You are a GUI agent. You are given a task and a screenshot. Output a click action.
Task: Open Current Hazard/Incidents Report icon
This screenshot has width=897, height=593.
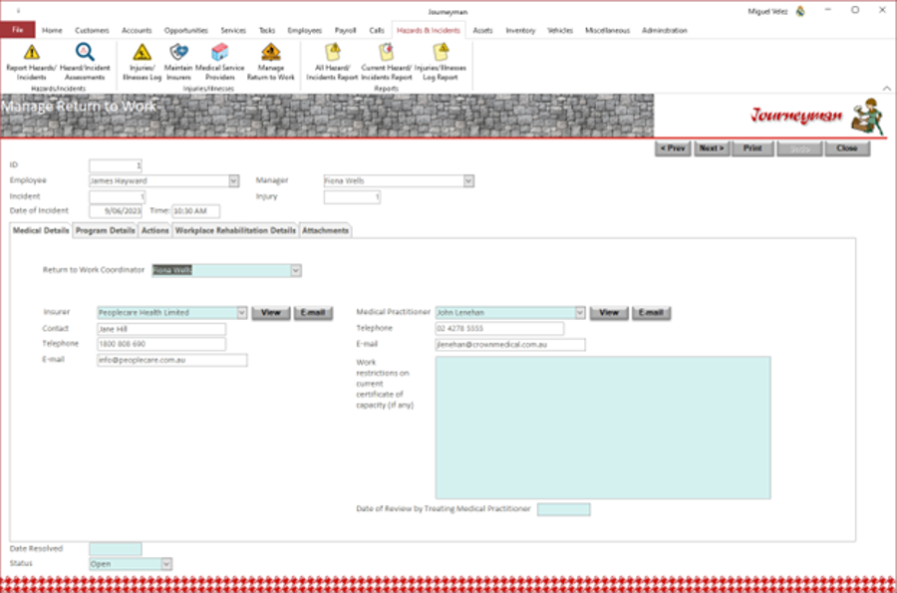coord(386,53)
